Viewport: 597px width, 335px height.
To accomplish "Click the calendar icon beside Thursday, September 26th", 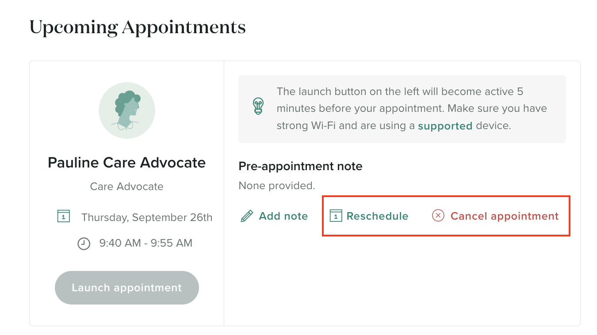I will [x=64, y=216].
